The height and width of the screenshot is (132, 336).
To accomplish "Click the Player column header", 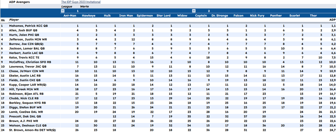I will click(x=14, y=20).
